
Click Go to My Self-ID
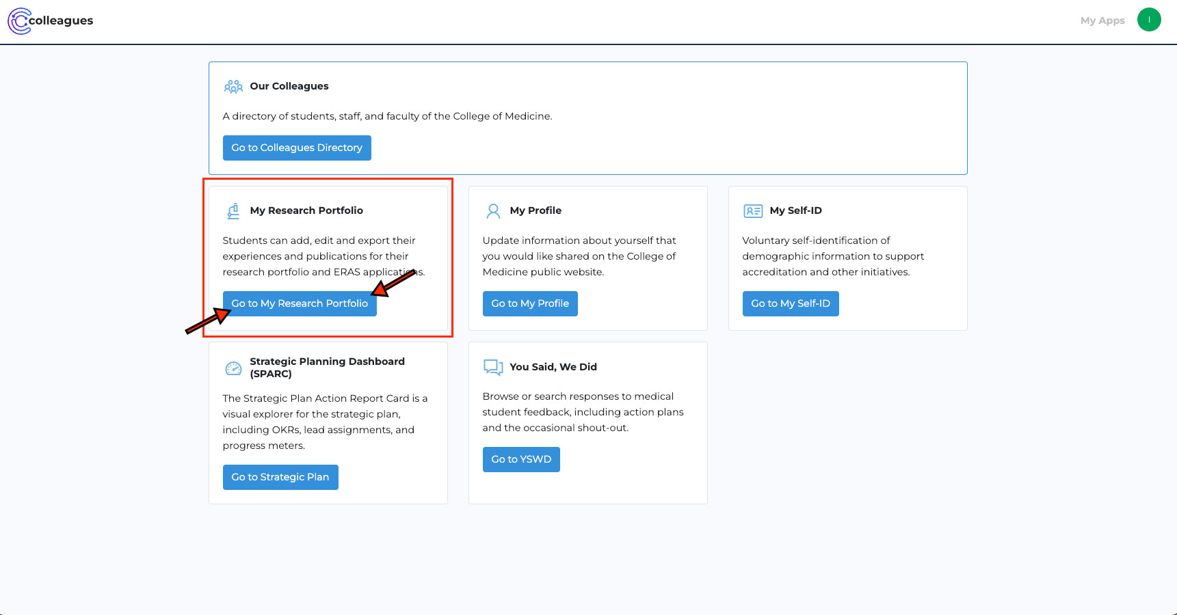pyautogui.click(x=791, y=303)
